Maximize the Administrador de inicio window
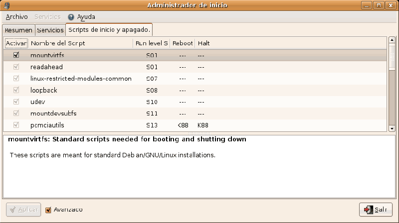 click(x=382, y=5)
